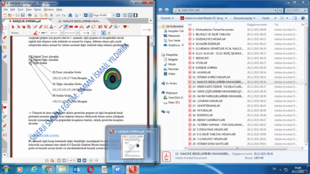Image resolution: width=310 pixels, height=174 pixels.
Task: Click the zoom in plus button
Action: click(118, 15)
